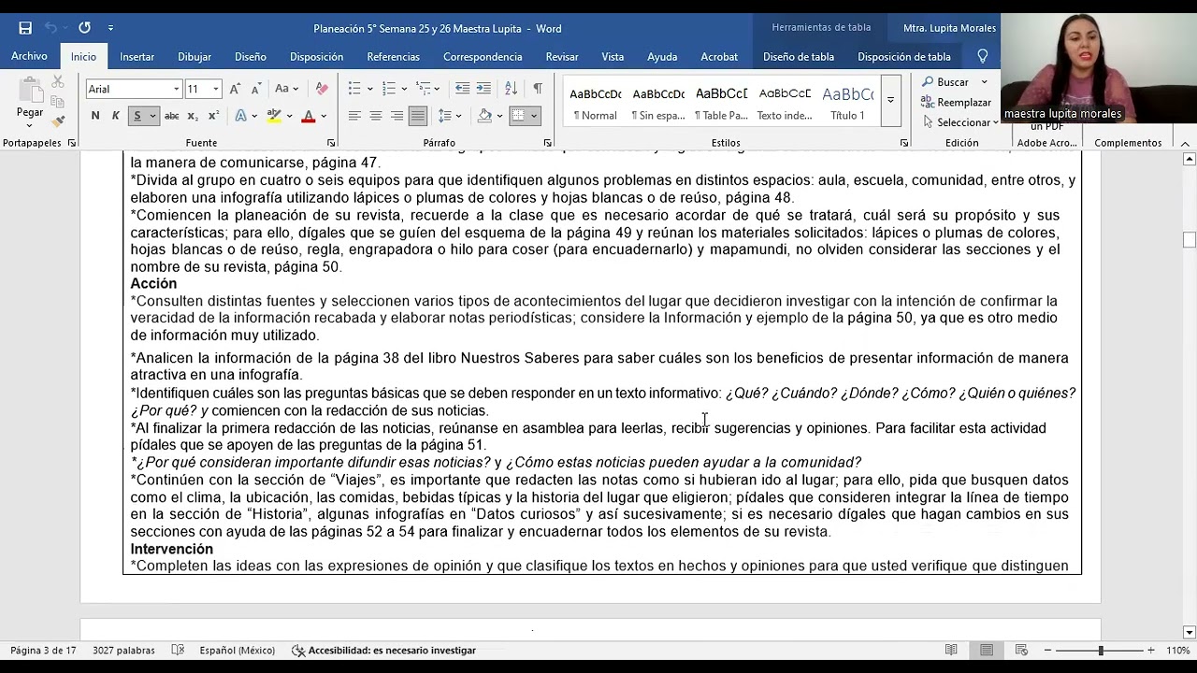Click the Reemplazar icon in Edición
This screenshot has height=673, width=1197.
tap(927, 102)
